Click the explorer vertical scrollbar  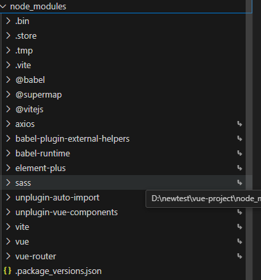[x=249, y=140]
